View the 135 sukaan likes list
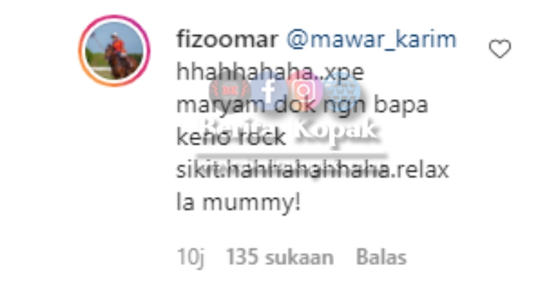 click(x=279, y=258)
